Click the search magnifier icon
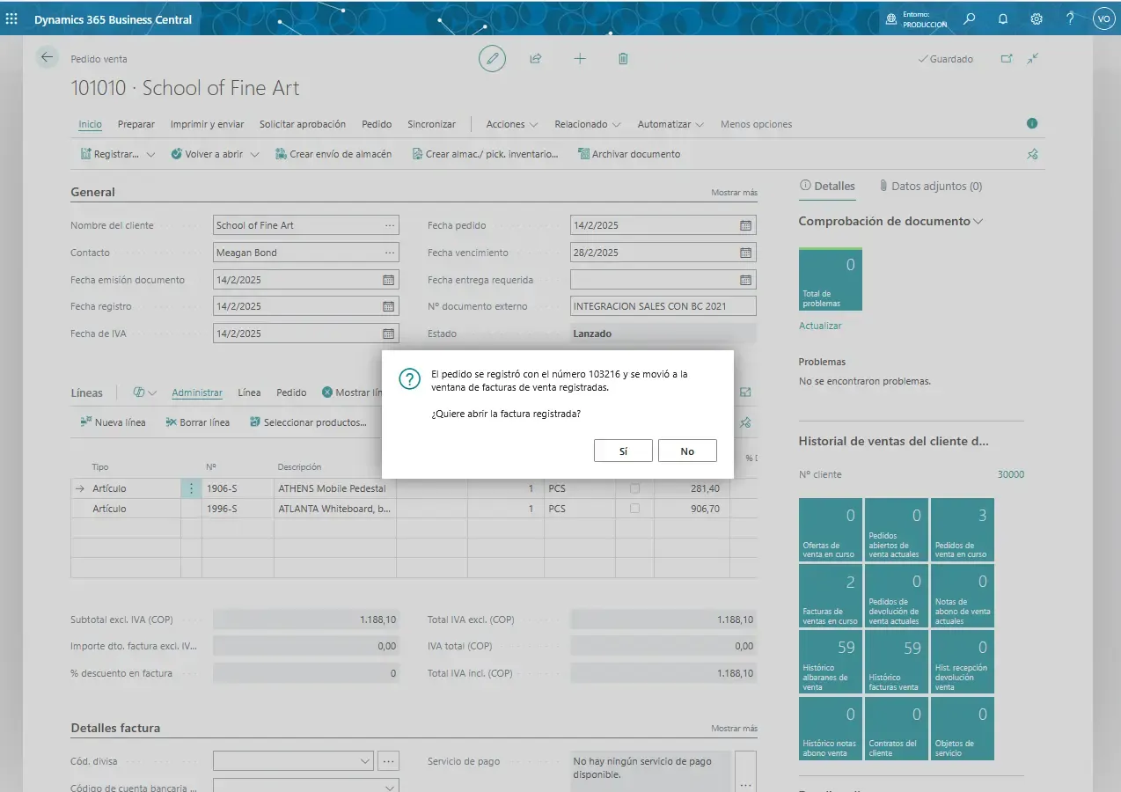1121x792 pixels. 969,18
